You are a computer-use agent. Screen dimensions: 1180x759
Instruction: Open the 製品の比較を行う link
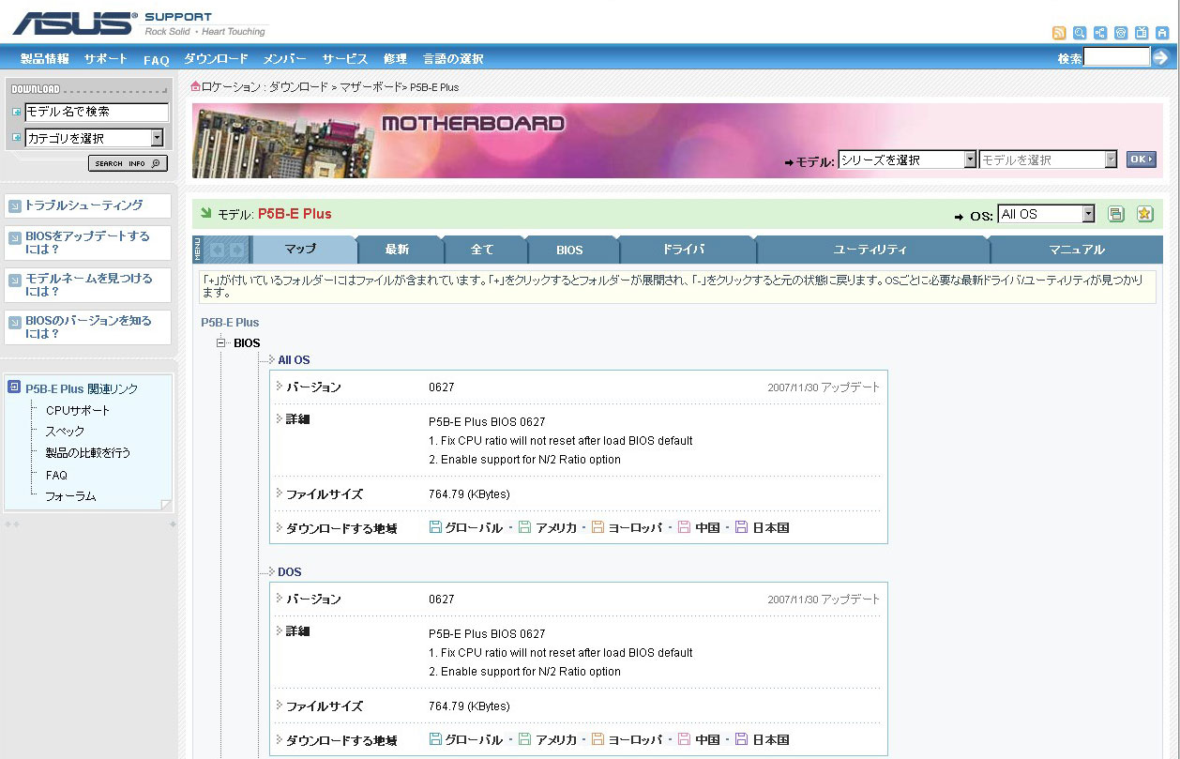pos(88,453)
